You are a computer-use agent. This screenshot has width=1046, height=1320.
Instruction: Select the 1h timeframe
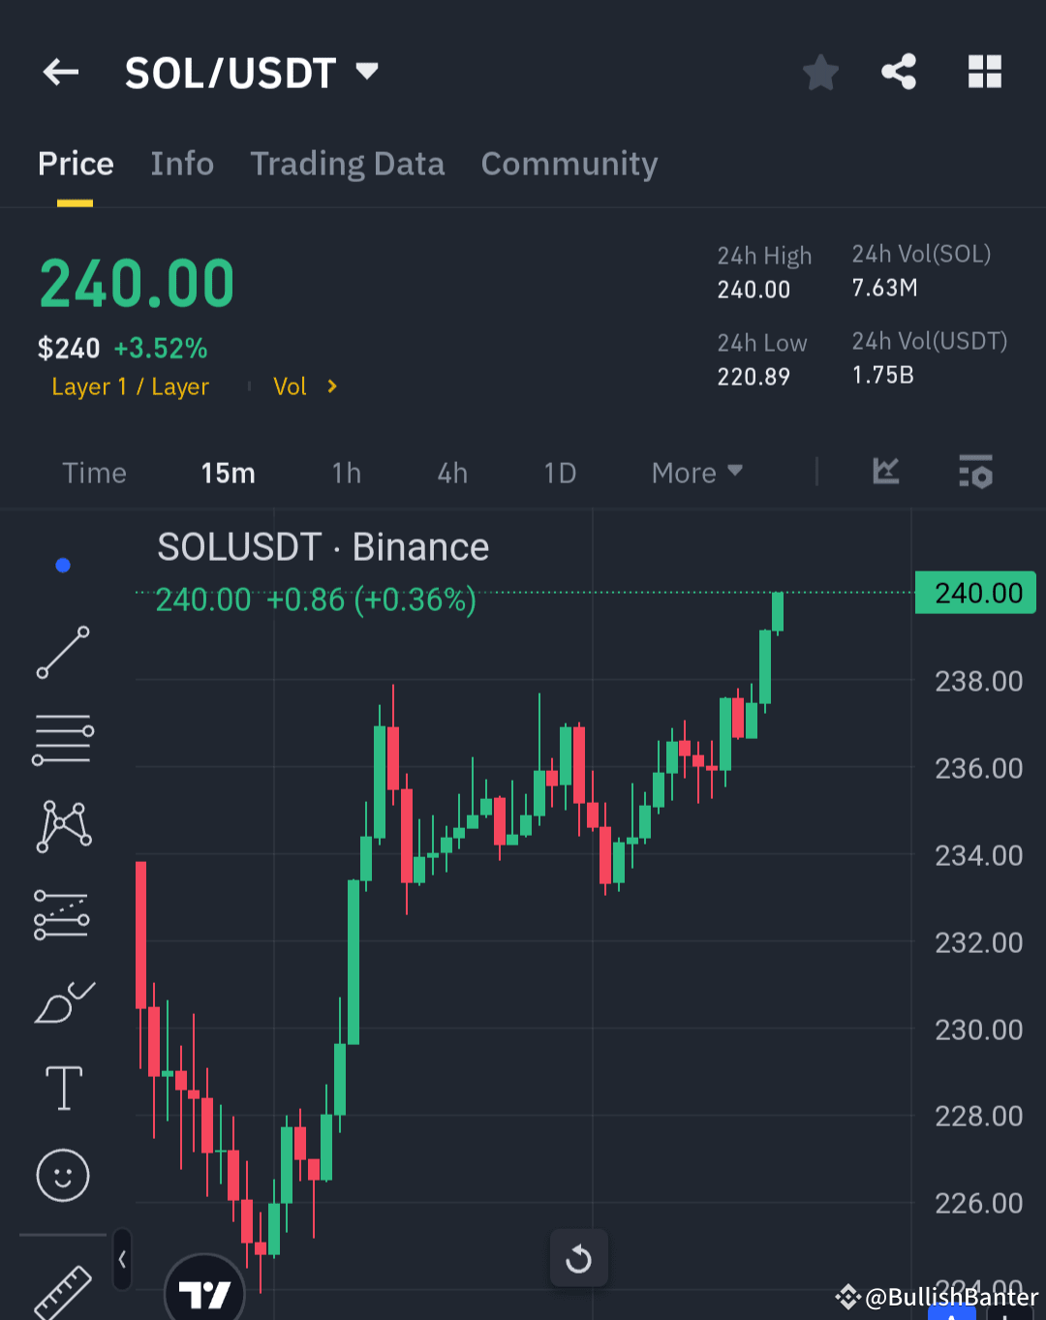click(x=346, y=473)
